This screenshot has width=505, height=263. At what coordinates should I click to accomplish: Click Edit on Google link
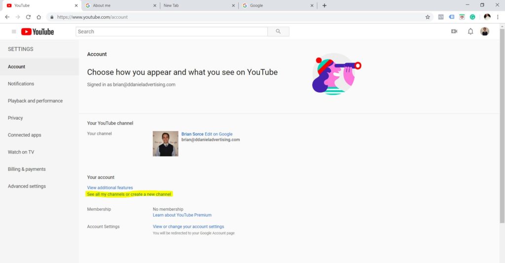coord(218,134)
